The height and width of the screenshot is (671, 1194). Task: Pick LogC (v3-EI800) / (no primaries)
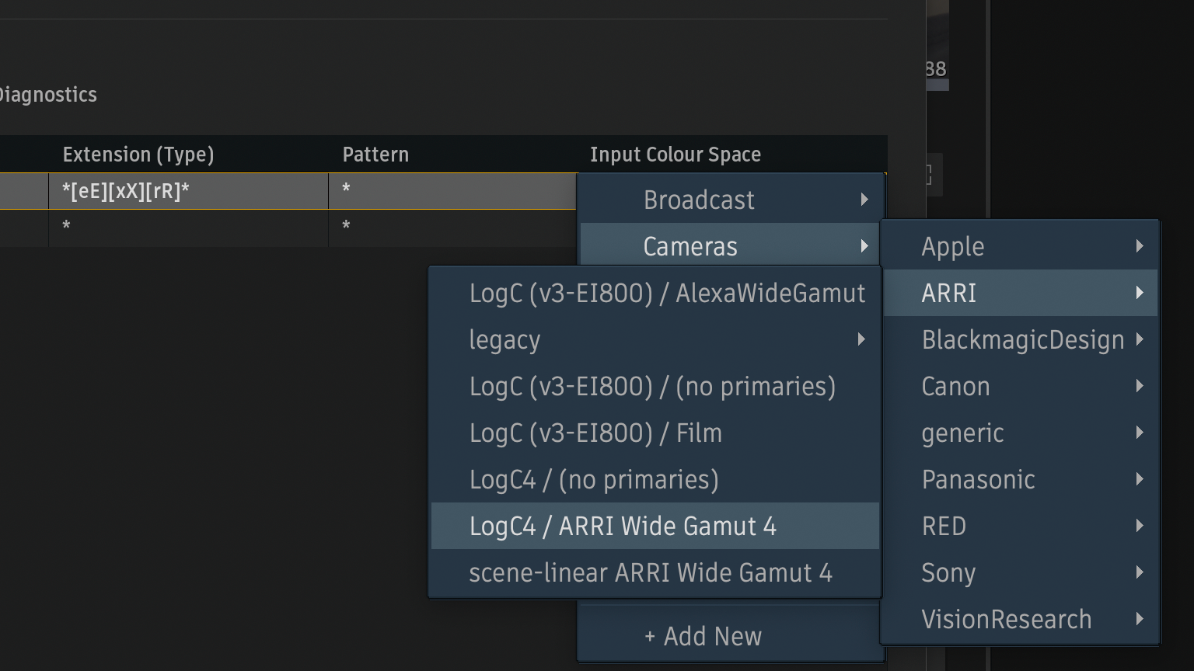tap(652, 386)
